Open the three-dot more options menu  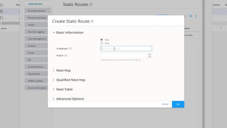[x=196, y=16]
